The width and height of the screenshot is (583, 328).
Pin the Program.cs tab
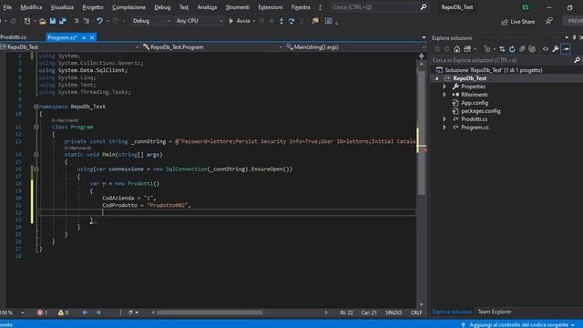(84, 37)
